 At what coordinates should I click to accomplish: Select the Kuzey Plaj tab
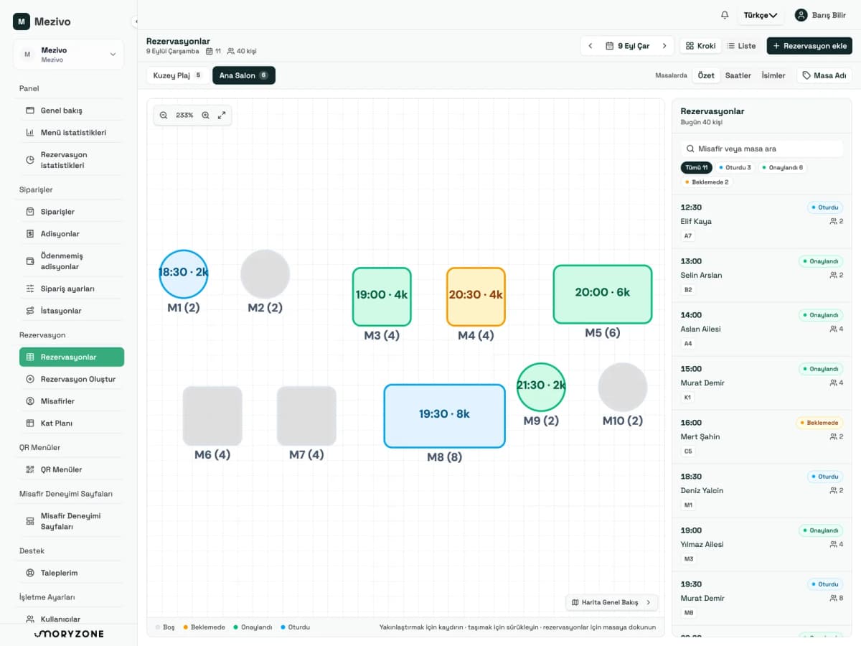(177, 75)
